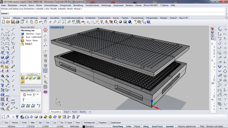Image resolution: width=228 pixels, height=128 pixels.
Task: Click the light bulb hide/show icon
Action: point(101,22)
